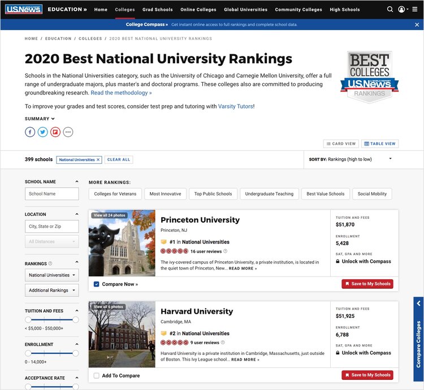Image resolution: width=424 pixels, height=390 pixels.
Task: Open Colleges for Veterans ranking
Action: pyautogui.click(x=115, y=194)
